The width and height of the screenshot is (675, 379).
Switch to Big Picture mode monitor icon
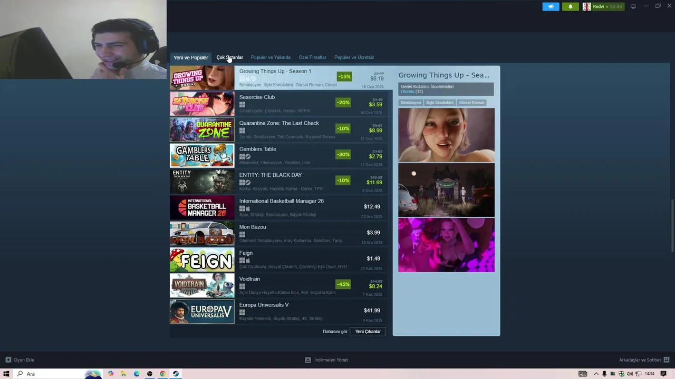point(633,6)
